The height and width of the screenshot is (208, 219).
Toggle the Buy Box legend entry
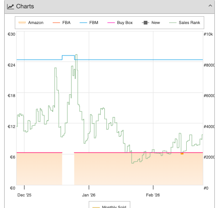[x=120, y=23]
